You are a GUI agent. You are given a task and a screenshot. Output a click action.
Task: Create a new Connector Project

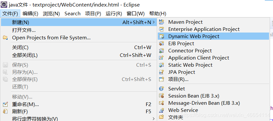213,51
